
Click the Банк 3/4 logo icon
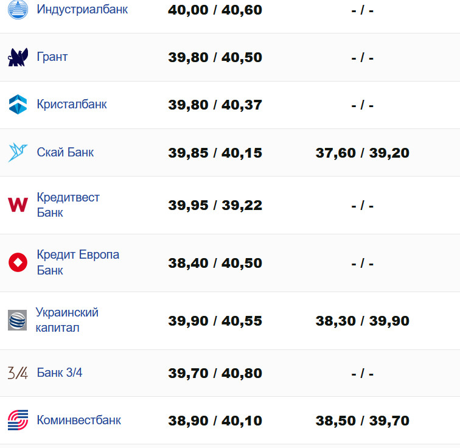[x=18, y=373]
